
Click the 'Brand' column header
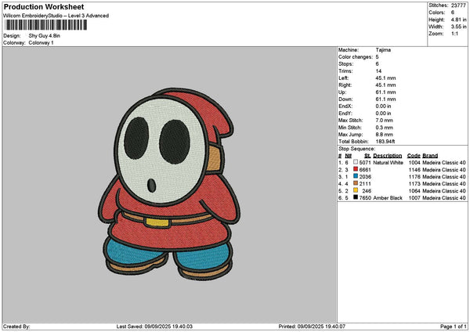430,156
